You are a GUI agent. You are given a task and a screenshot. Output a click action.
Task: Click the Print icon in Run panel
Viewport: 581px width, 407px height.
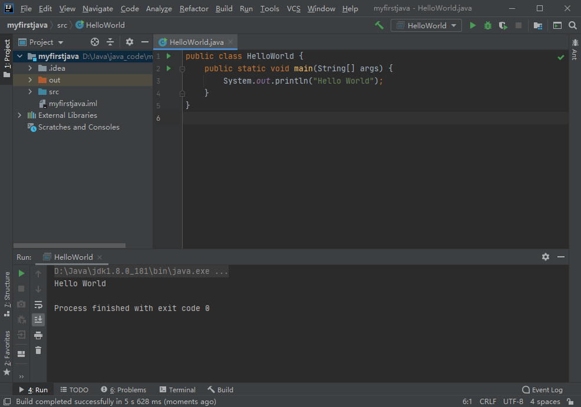38,335
